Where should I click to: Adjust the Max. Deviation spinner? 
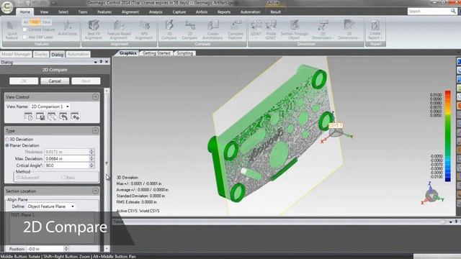point(91,158)
